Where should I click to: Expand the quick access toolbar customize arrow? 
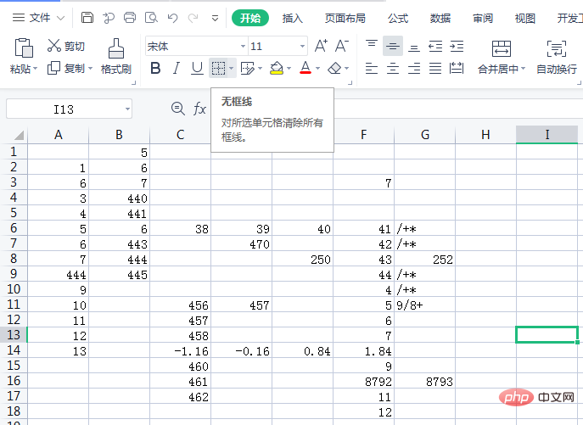point(215,18)
